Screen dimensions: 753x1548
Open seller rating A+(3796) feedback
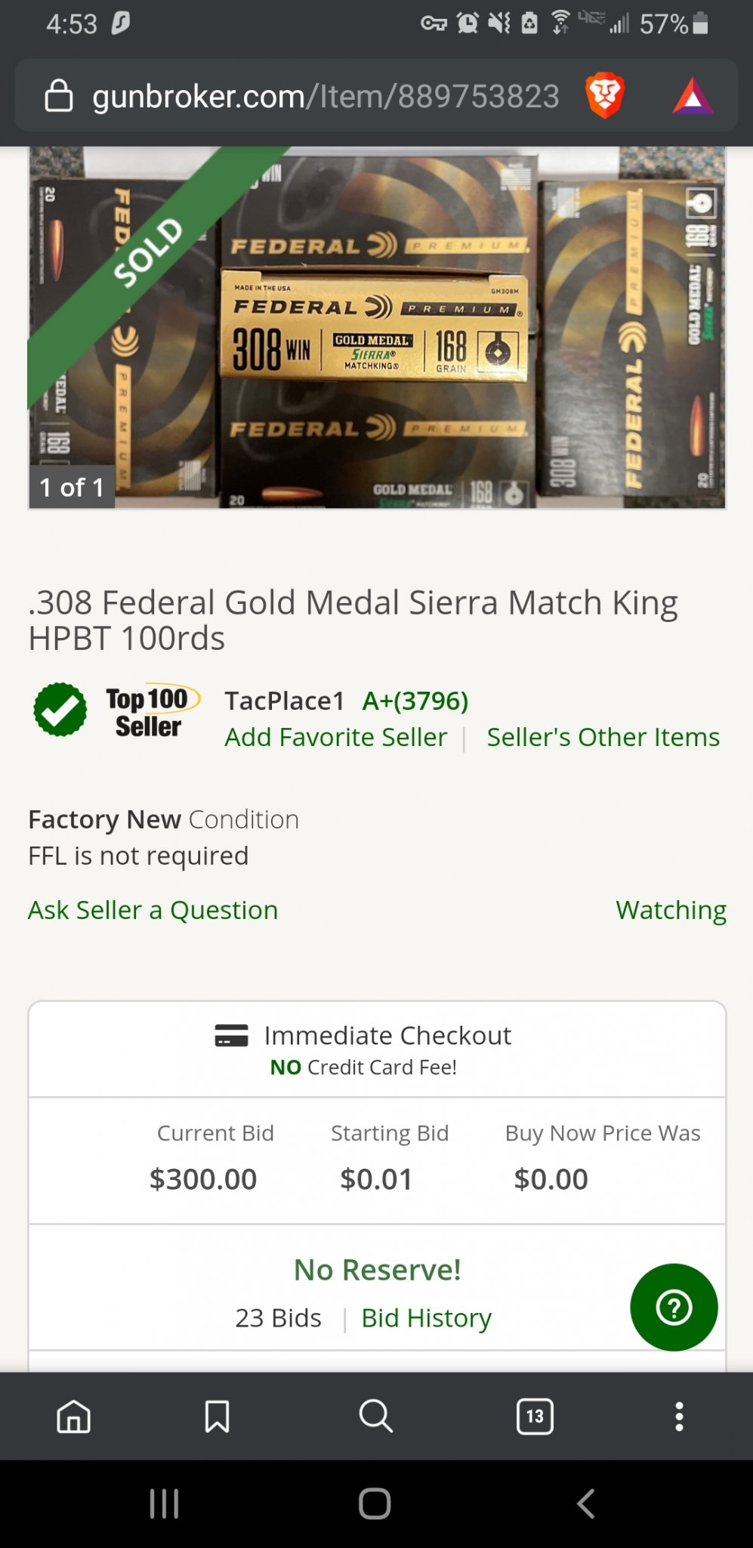pyautogui.click(x=415, y=701)
